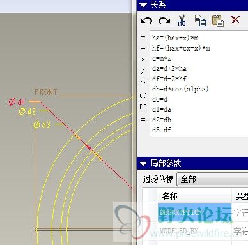Screen dimensions: 248x245
Task: Insert exponent caret operator
Action: tap(143, 81)
